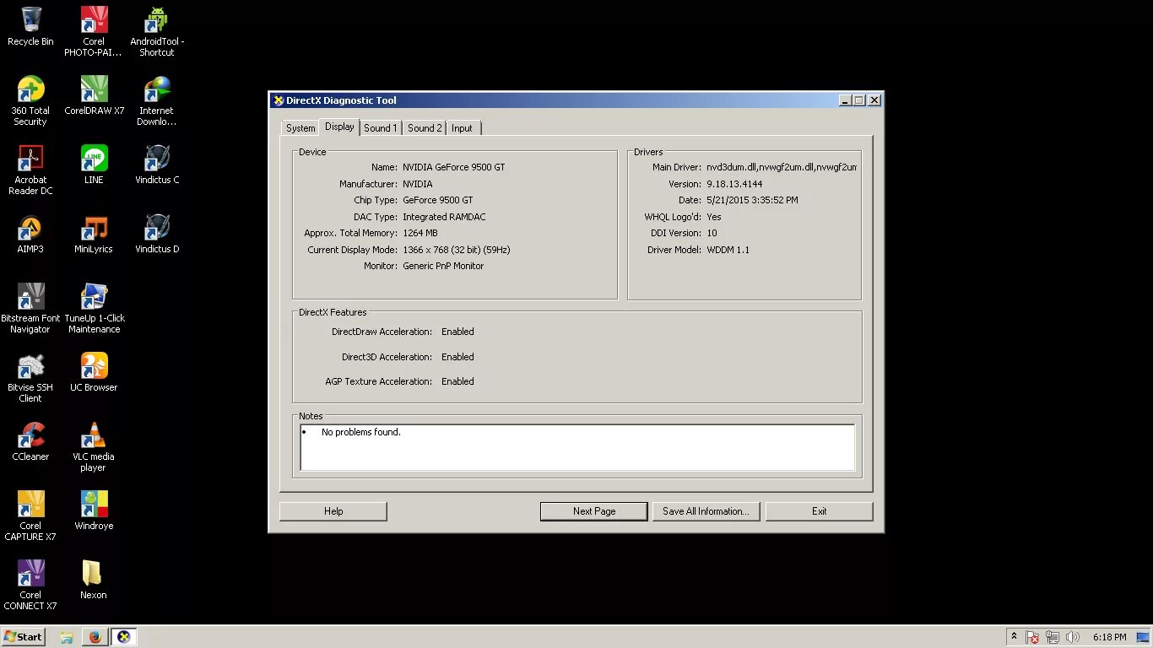Open 360 Total Security icon
Screen dimensions: 1153x648
30,100
